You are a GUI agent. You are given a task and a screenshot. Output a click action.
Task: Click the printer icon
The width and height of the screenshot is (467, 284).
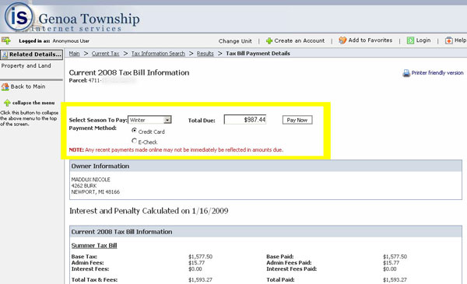pyautogui.click(x=406, y=73)
